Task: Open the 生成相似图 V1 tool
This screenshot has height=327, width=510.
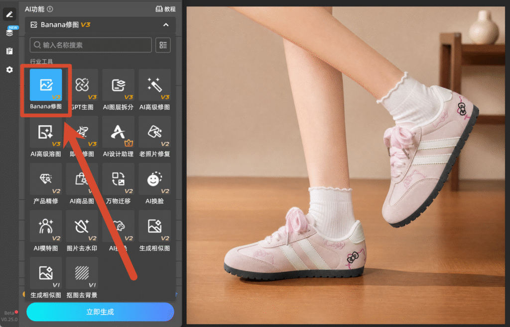Action: point(46,273)
